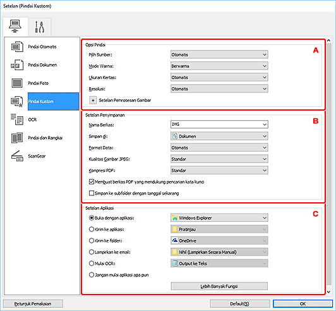Open the Ukuran Kertas dropdown

point(219,77)
